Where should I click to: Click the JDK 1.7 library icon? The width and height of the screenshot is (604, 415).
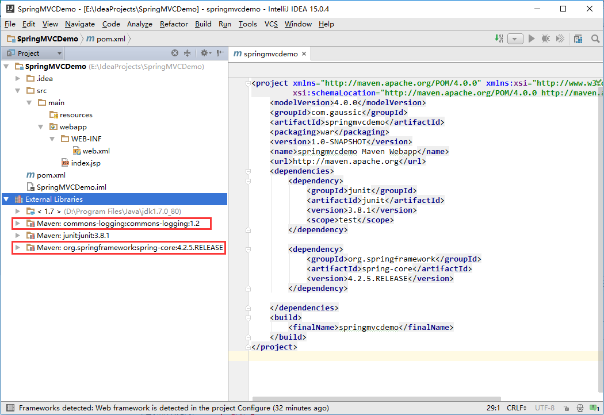click(x=30, y=212)
